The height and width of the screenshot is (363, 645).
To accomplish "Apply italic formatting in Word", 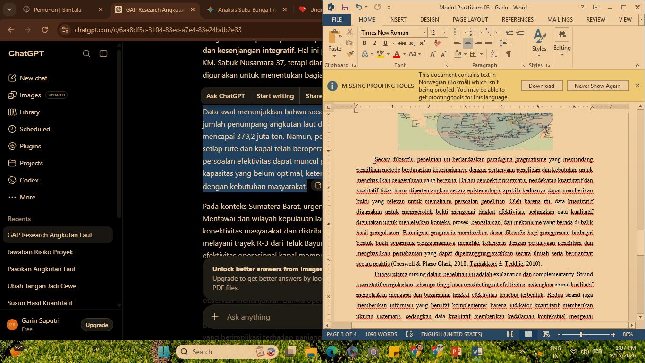I will point(375,43).
